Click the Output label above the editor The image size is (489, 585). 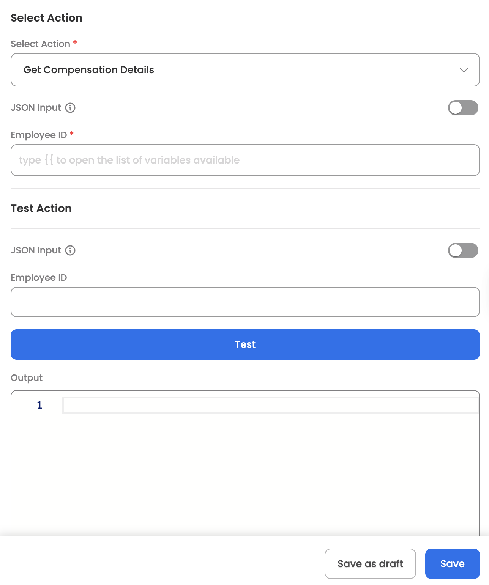(x=27, y=378)
